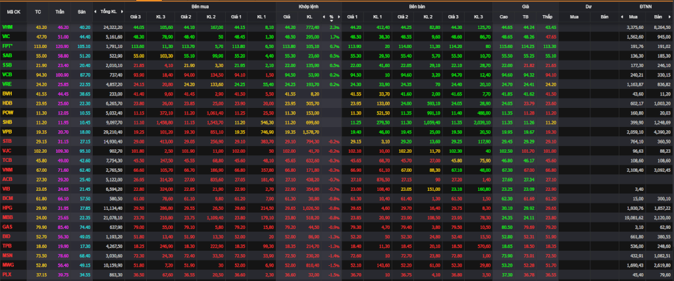Open stock symbol SSB

pos(7,64)
